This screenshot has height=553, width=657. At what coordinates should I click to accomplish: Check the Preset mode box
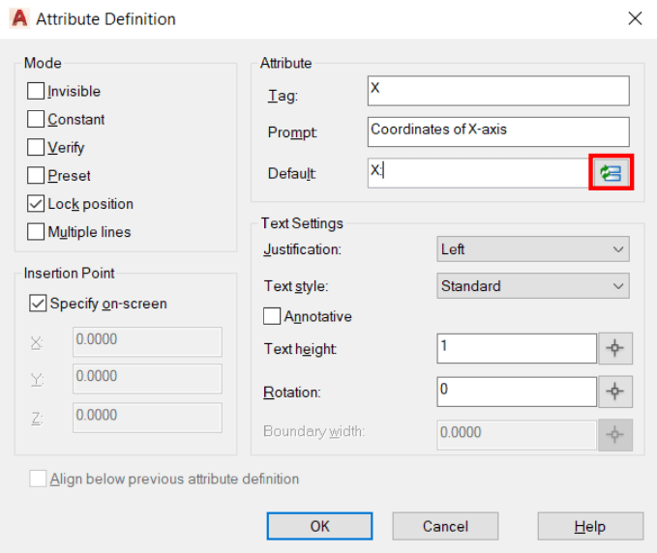point(36,175)
